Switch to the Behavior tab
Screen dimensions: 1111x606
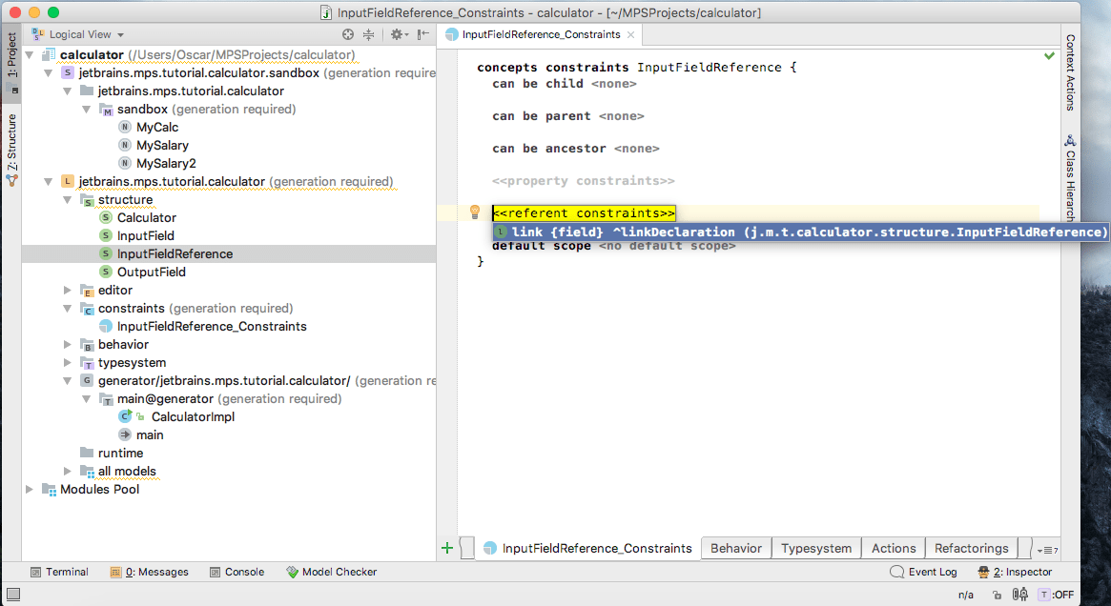[735, 548]
